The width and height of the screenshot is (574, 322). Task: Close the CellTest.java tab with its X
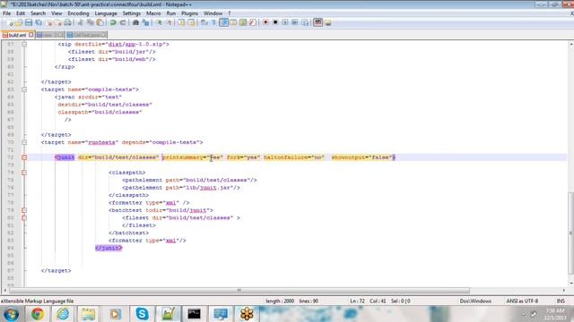click(104, 35)
